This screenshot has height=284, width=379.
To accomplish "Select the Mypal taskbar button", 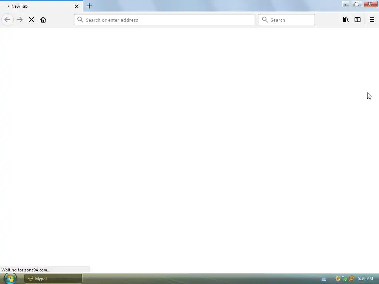I will click(x=53, y=279).
